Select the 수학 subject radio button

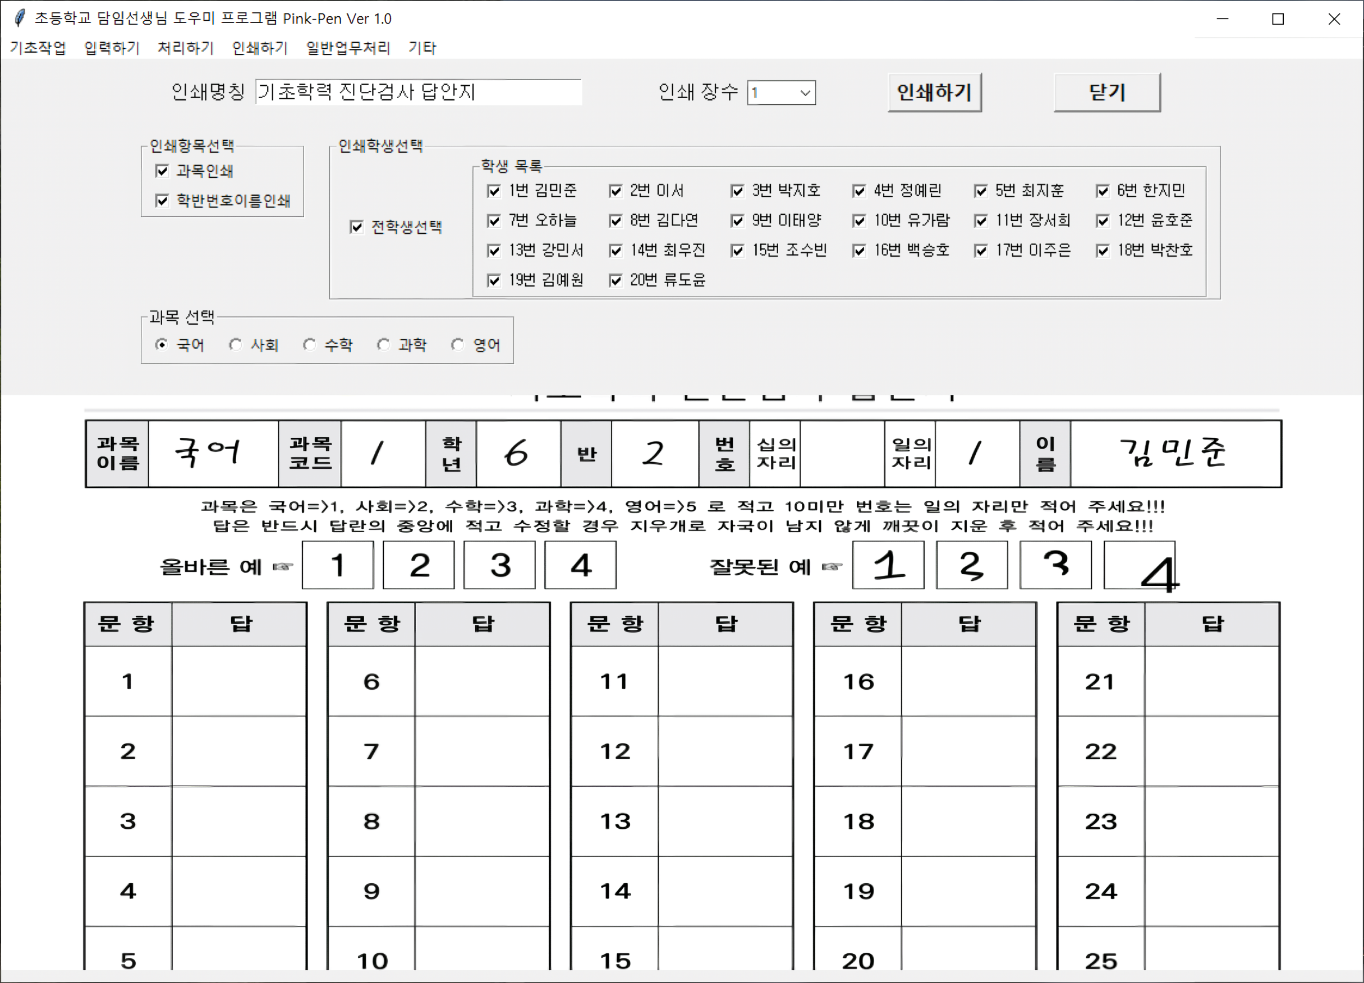click(309, 344)
